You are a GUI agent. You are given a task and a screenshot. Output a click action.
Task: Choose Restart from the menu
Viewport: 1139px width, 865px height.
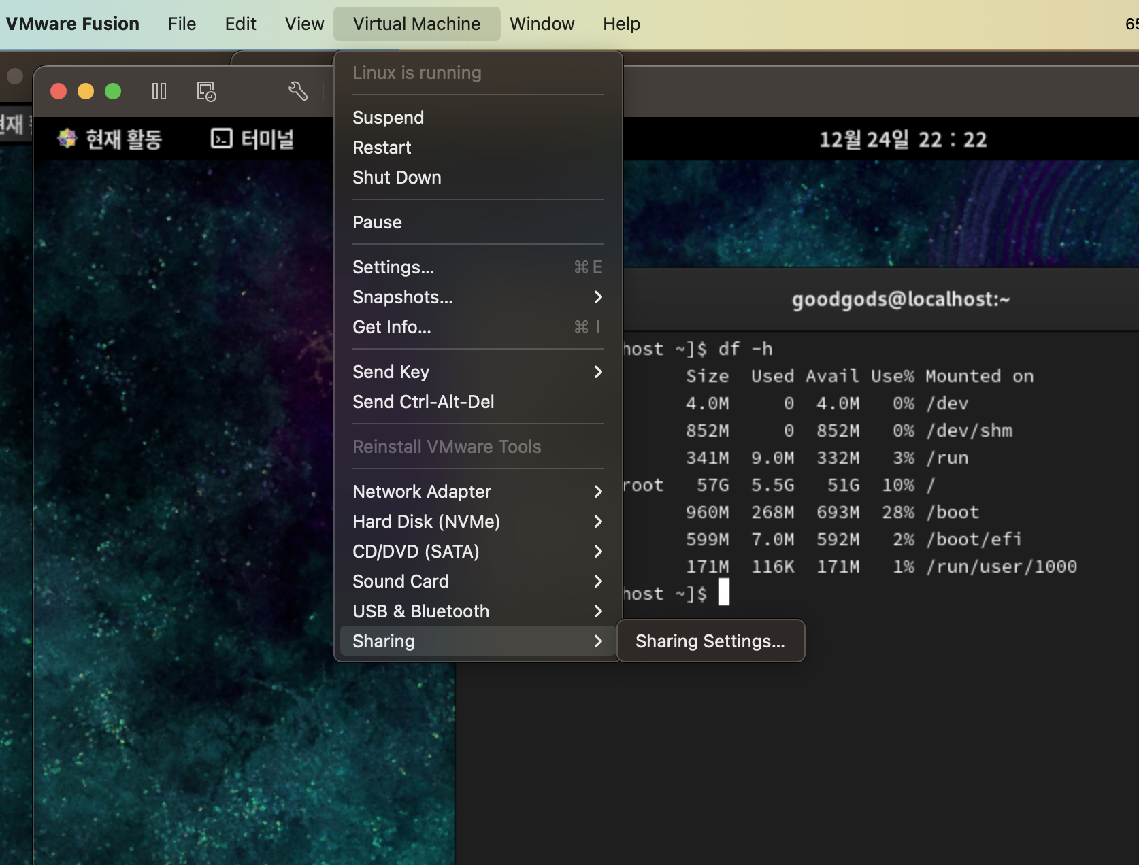[478, 148]
